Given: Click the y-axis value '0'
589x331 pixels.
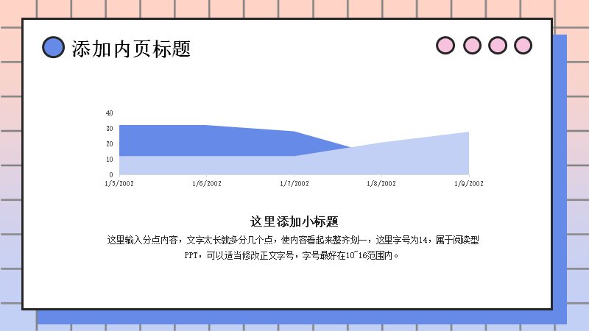Looking at the screenshot, I should tap(111, 174).
